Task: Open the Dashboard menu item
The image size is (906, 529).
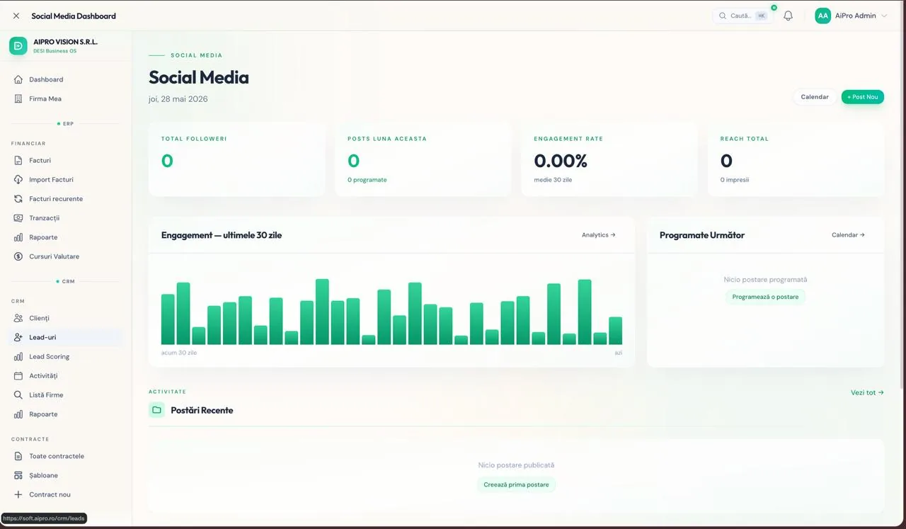Action: click(x=66, y=79)
